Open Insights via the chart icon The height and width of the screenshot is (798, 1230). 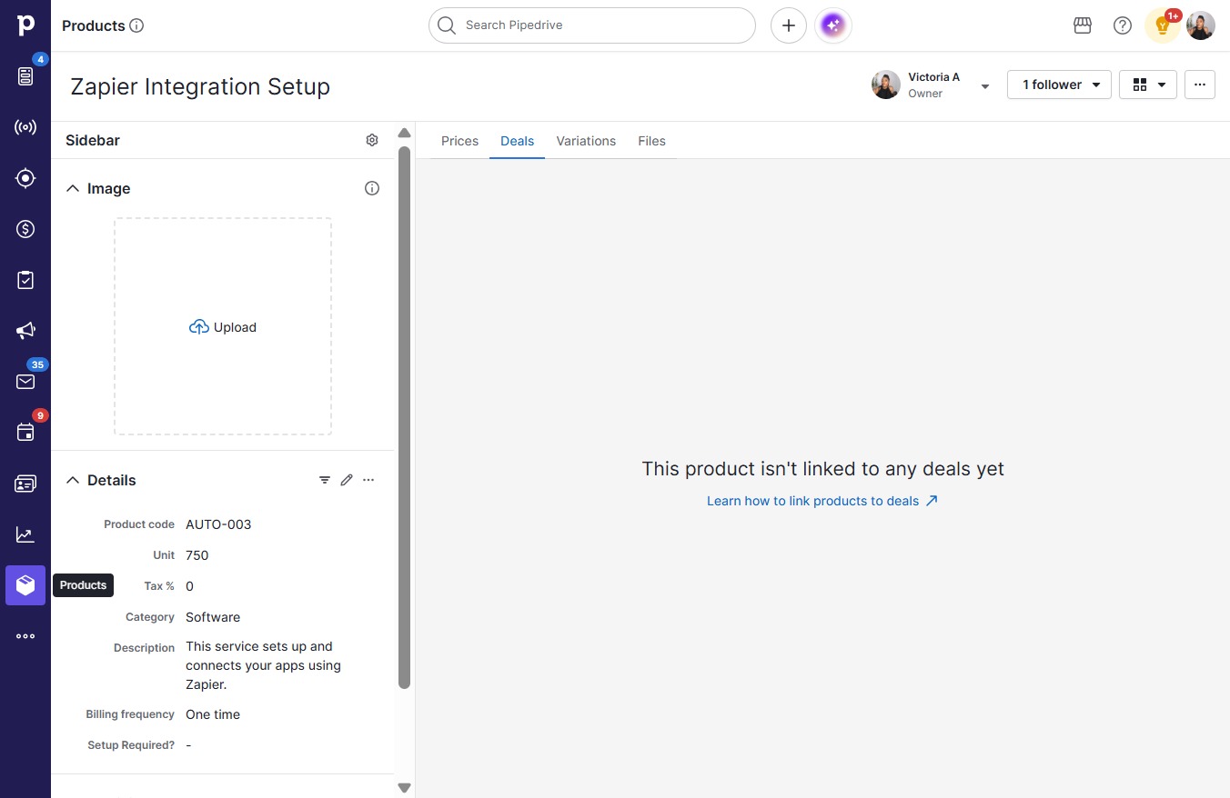[x=25, y=534]
